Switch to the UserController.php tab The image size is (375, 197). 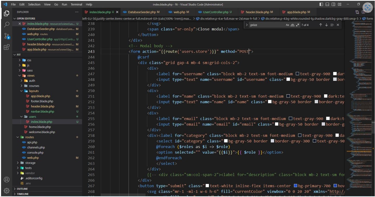pos(215,12)
